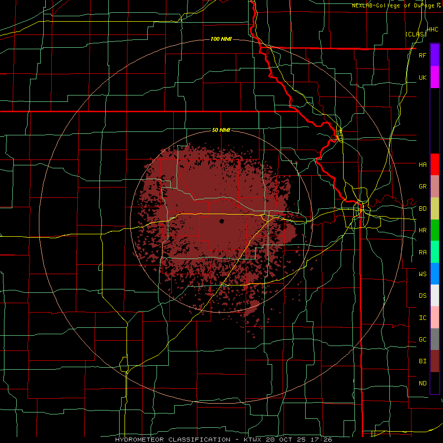Image resolution: width=443 pixels, height=443 pixels.
Task: Click the IC legend label
Action: tap(422, 318)
